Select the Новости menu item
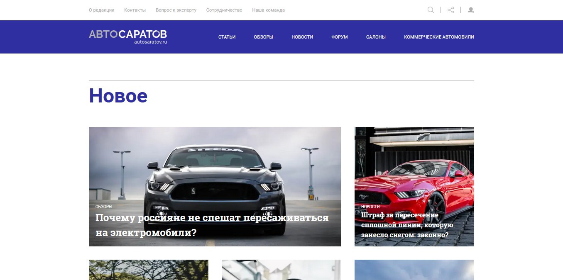563x280 pixels. [x=302, y=37]
